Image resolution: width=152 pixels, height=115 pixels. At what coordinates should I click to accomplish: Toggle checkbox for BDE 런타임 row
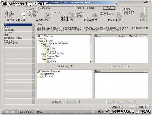(x=33, y=41)
